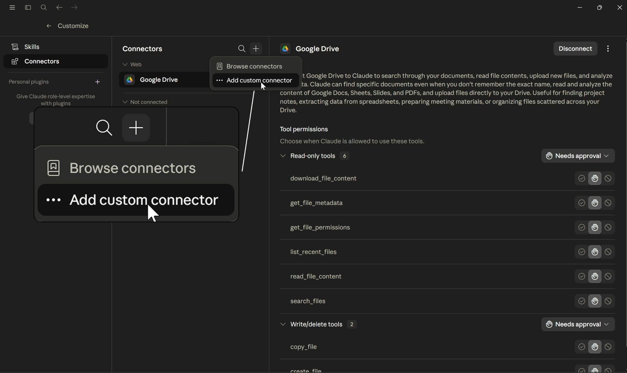Click the top bar search icon
Viewport: 627px width, 373px height.
coord(43,7)
